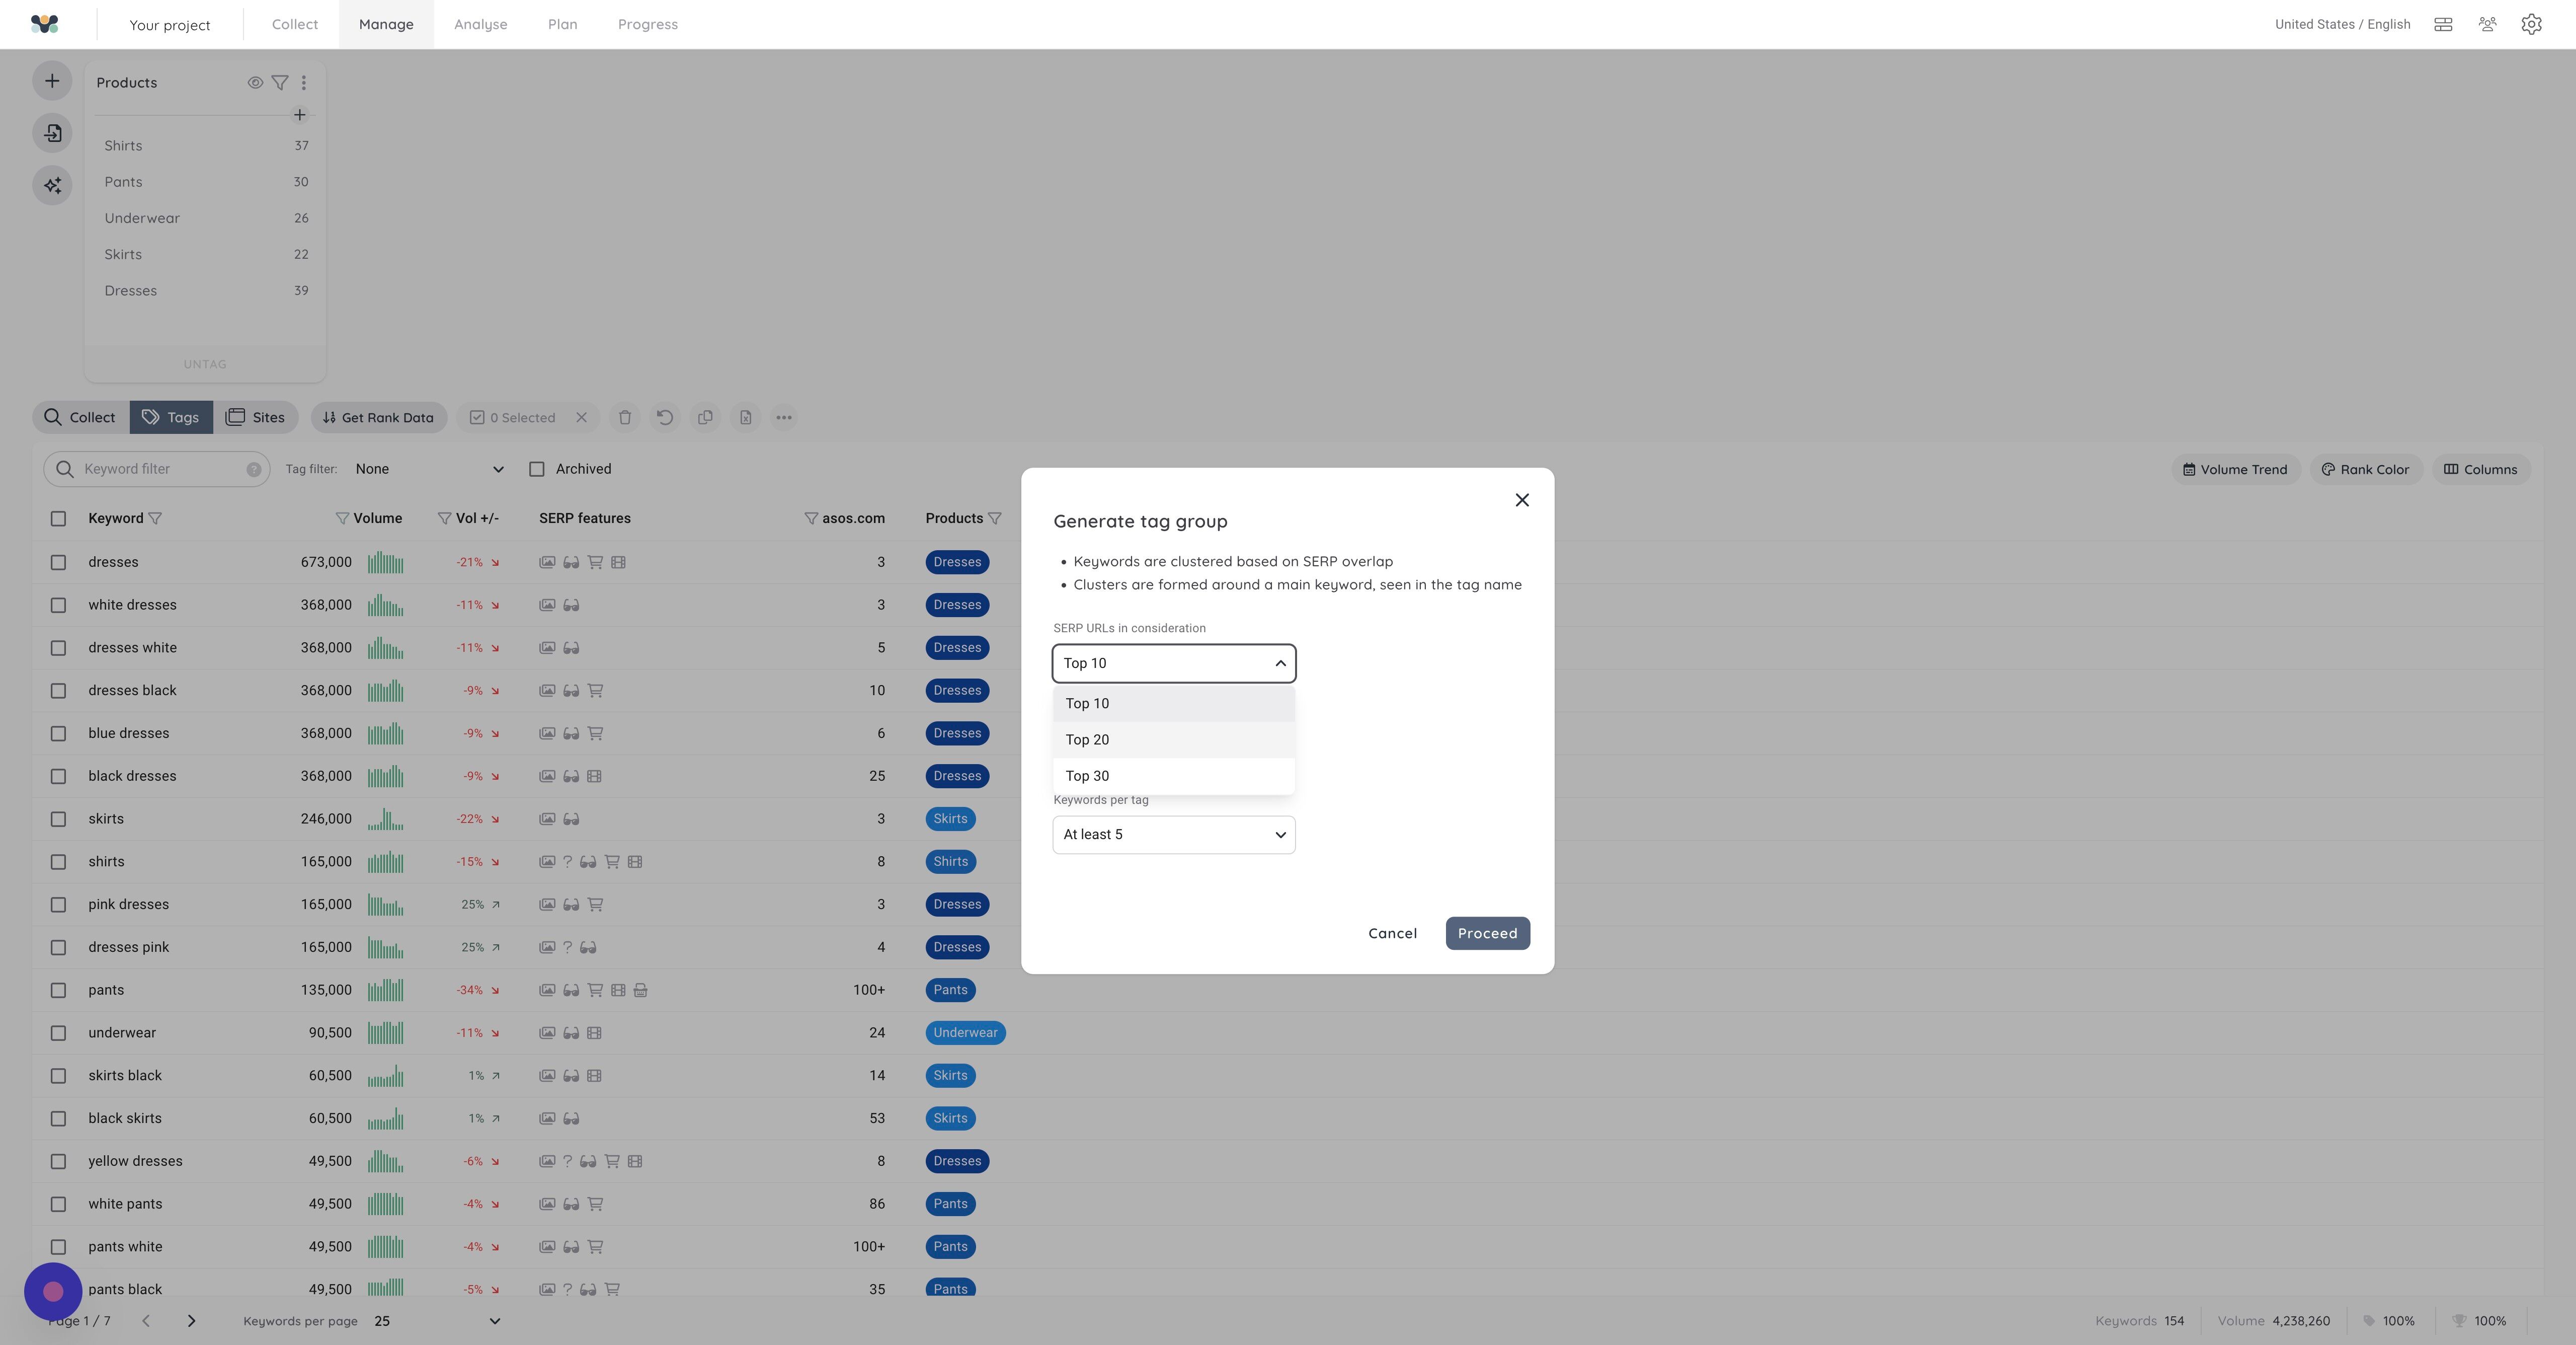Viewport: 2576px width, 1345px height.
Task: Click the butterfly app logo
Action: 45,24
